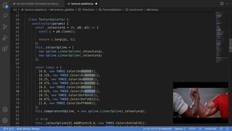Select JavaScript language mode
Screen dimensions: 232x131
(x=210, y=129)
